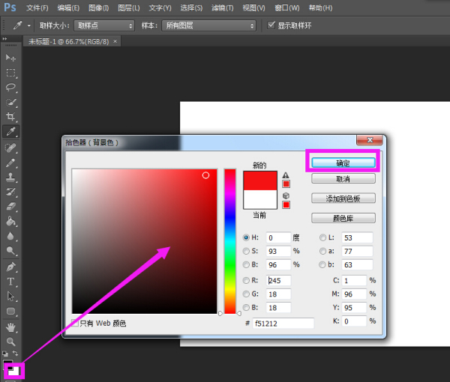Click the 颜色库 button

[x=343, y=218]
